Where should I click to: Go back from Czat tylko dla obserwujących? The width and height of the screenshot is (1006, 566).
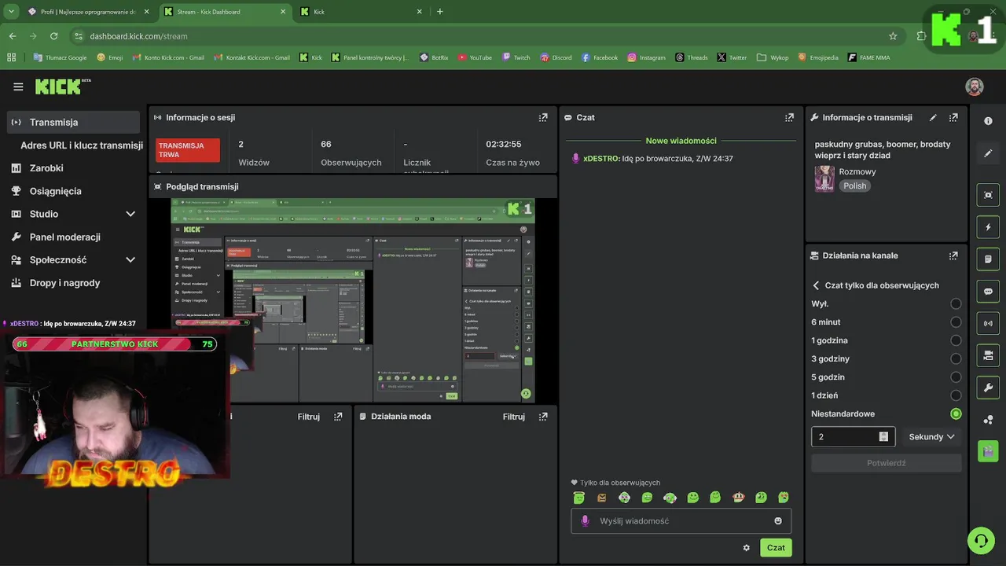816,285
